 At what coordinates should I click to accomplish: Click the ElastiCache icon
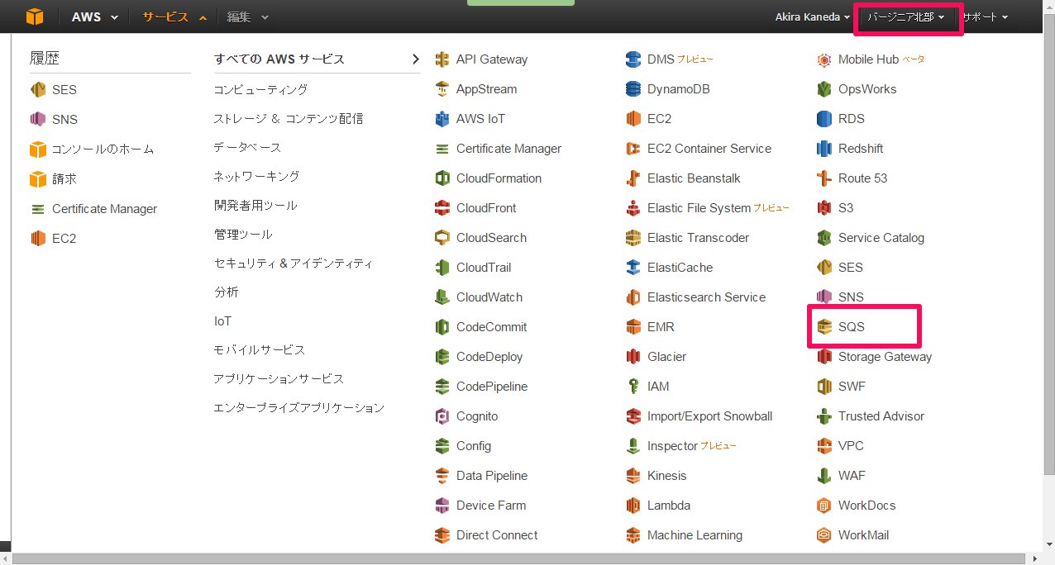point(633,268)
